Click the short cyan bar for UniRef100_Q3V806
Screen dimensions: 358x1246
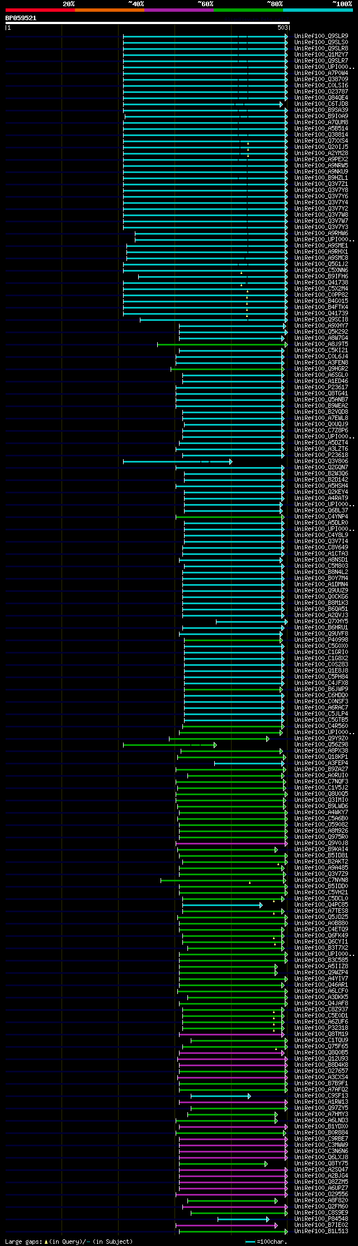177,461
